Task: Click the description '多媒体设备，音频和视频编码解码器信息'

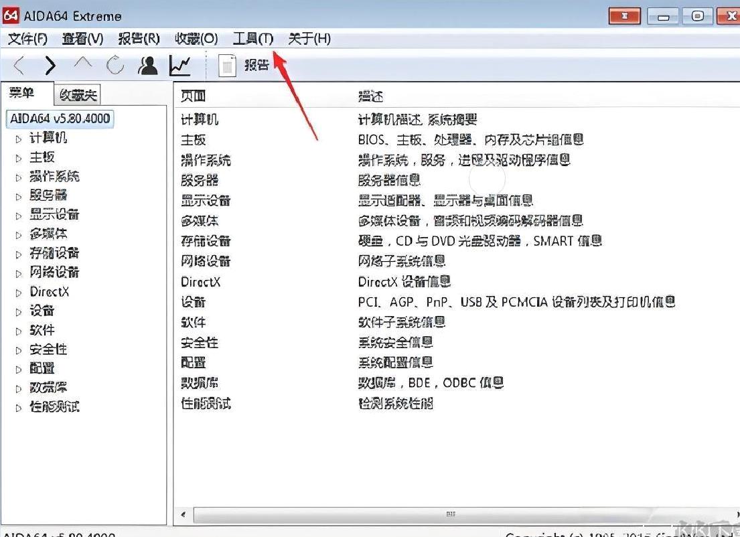Action: coord(470,221)
